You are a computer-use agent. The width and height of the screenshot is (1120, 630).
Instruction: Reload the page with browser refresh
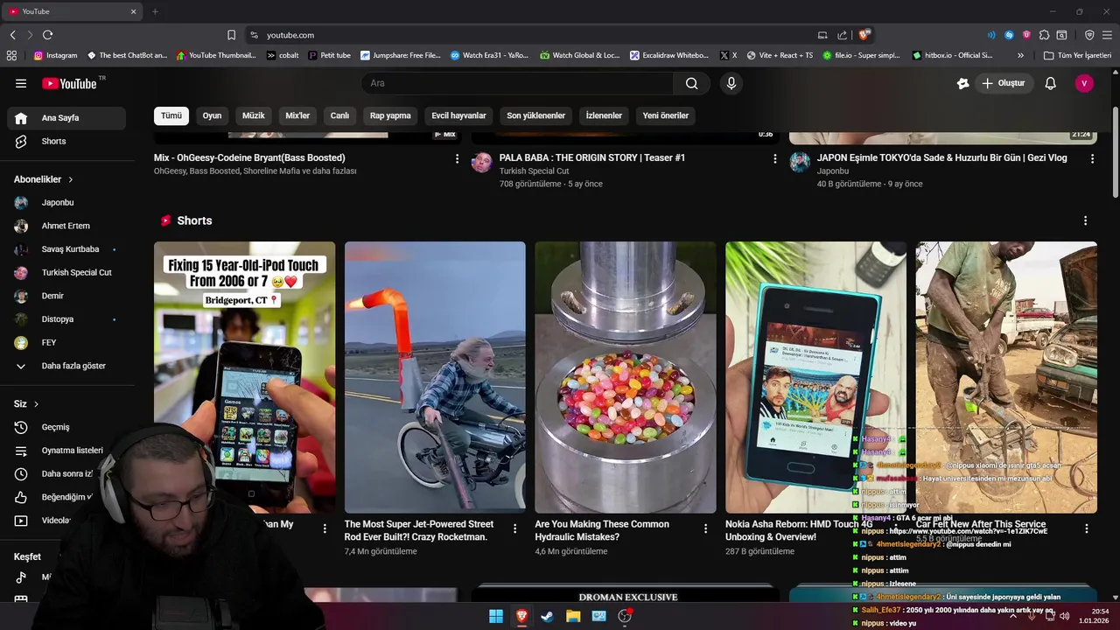coord(48,35)
